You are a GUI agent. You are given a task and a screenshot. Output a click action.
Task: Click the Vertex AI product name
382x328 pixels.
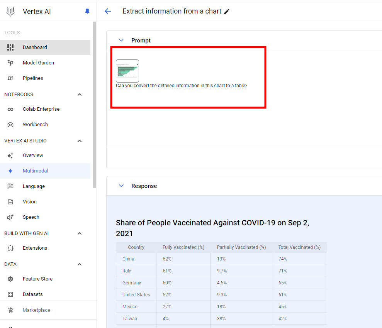point(37,12)
